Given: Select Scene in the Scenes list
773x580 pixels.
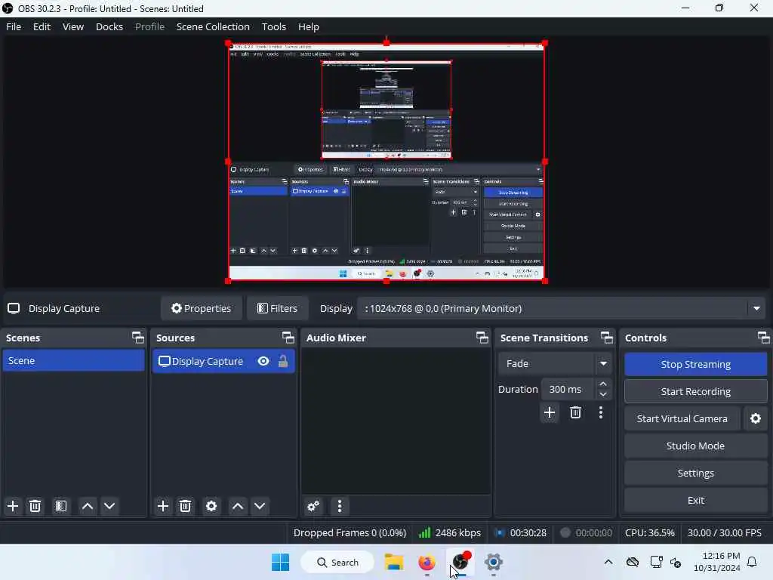Looking at the screenshot, I should [73, 360].
